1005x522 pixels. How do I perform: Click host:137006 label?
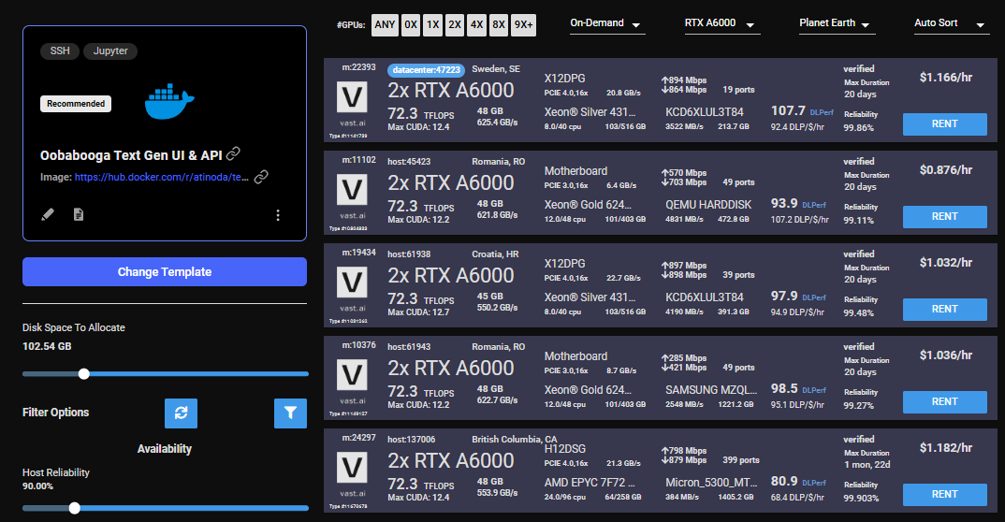point(412,440)
